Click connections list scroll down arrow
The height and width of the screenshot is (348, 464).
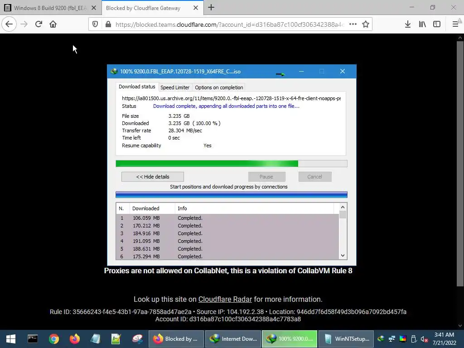[x=343, y=256]
